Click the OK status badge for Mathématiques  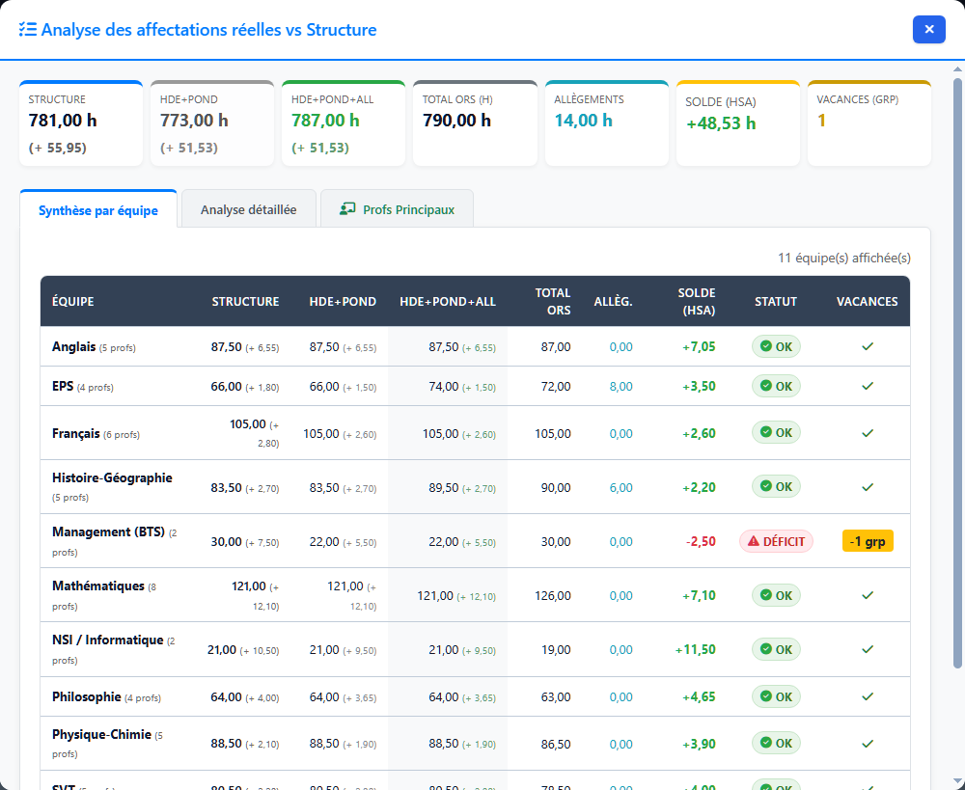pyautogui.click(x=776, y=595)
